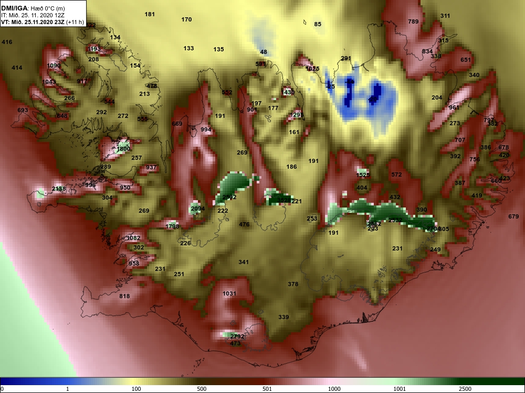Viewport: 525px width, 393px height.
Task: Click the legend label '501'
Action: (267, 389)
